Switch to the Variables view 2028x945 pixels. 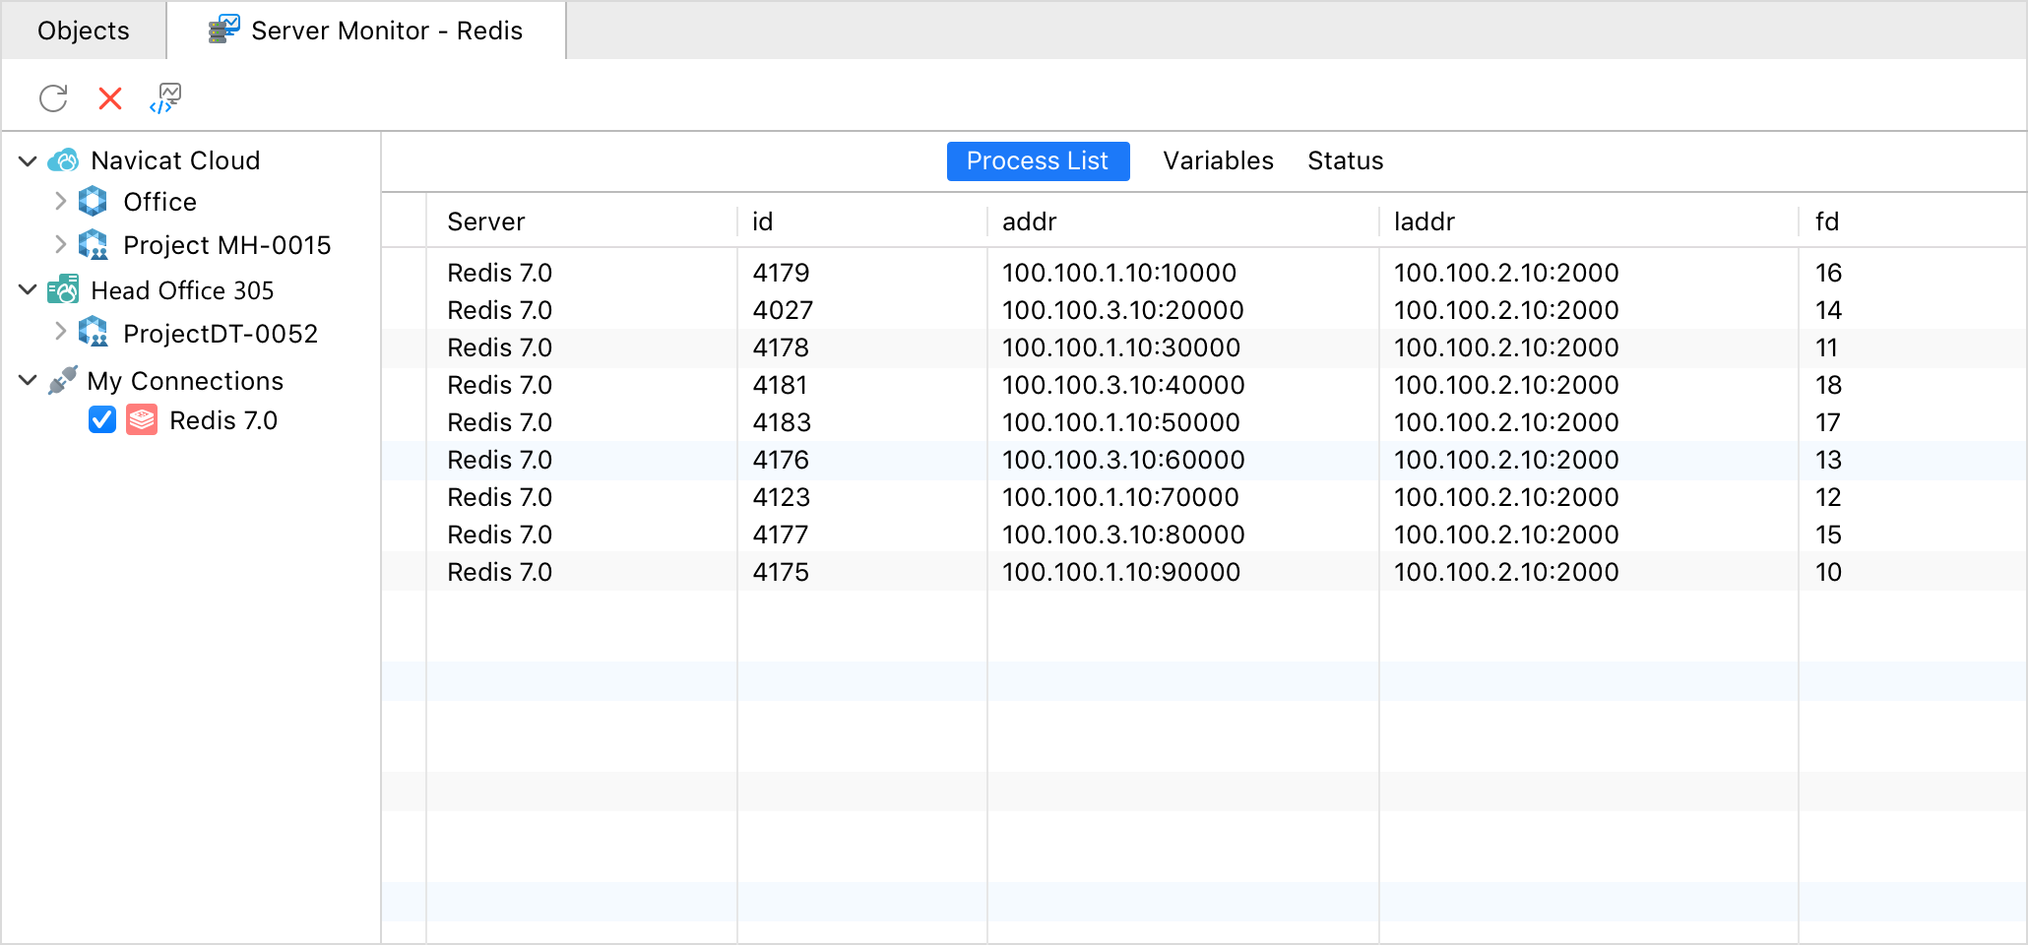coord(1218,161)
